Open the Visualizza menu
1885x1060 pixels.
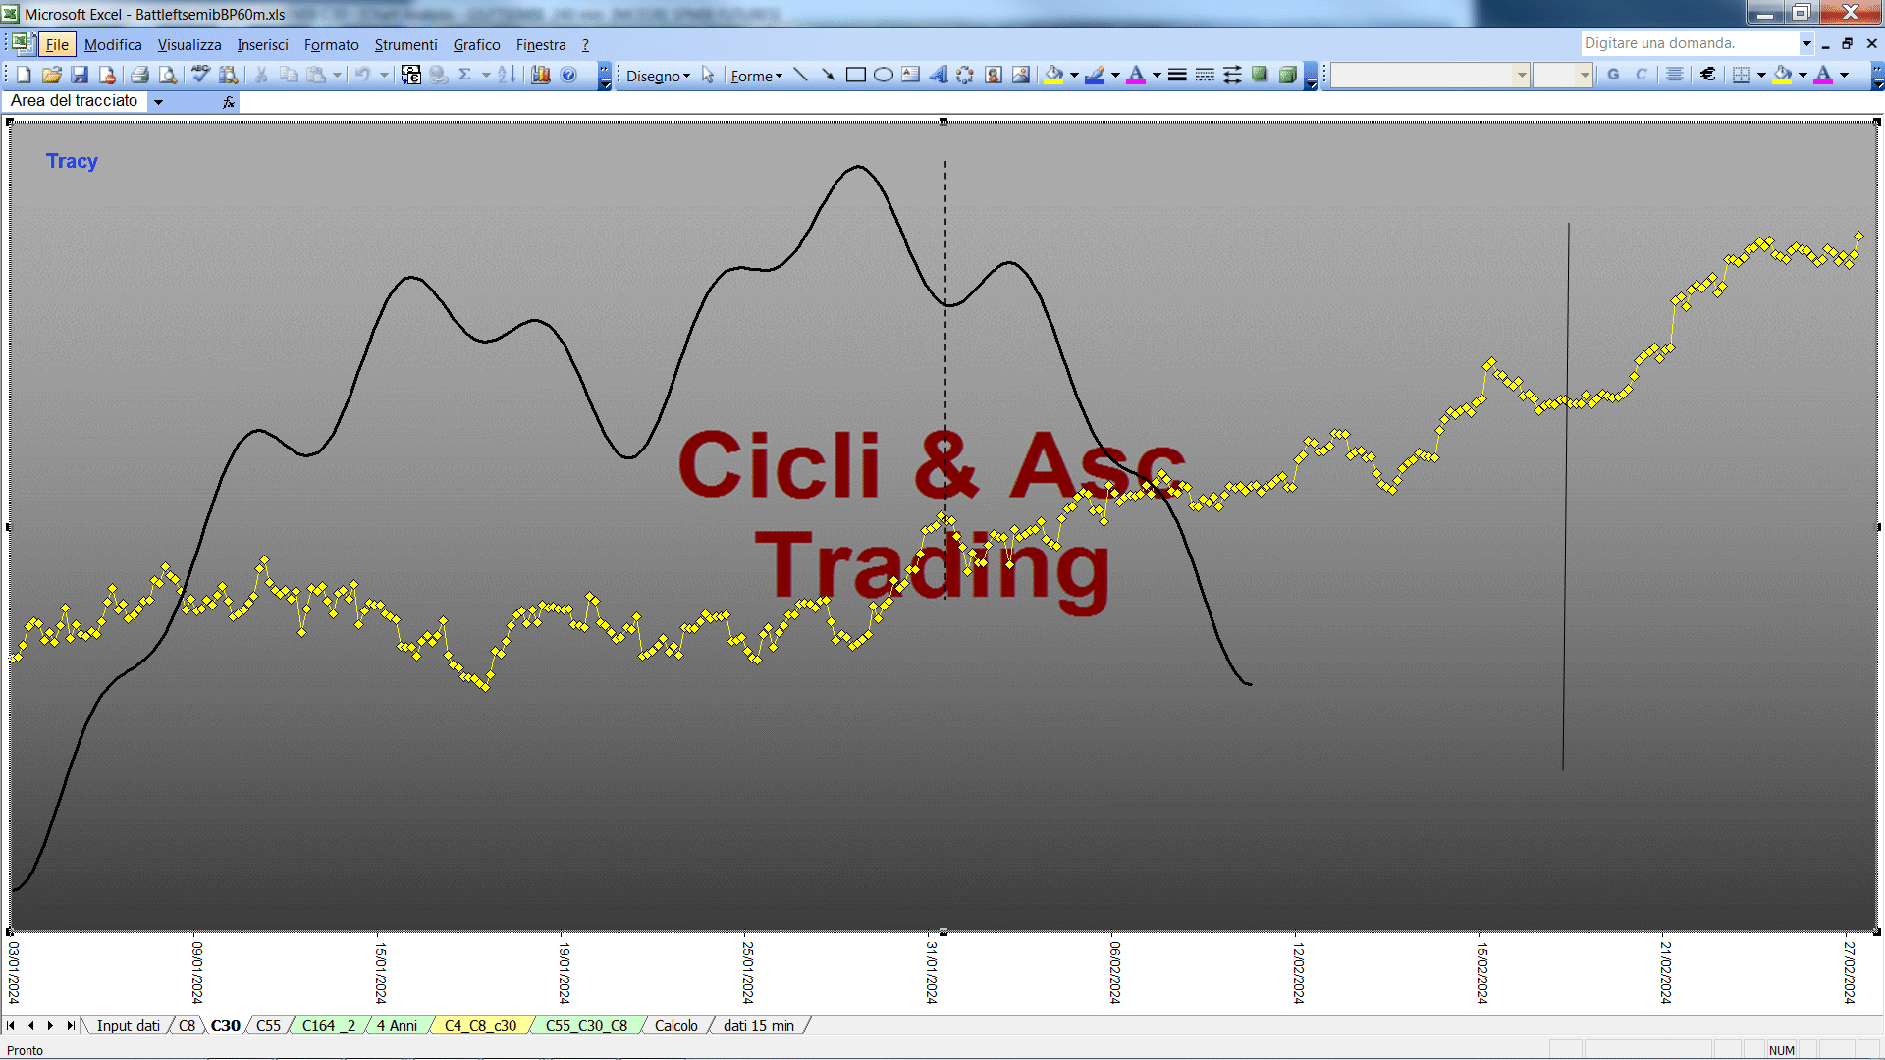(189, 44)
